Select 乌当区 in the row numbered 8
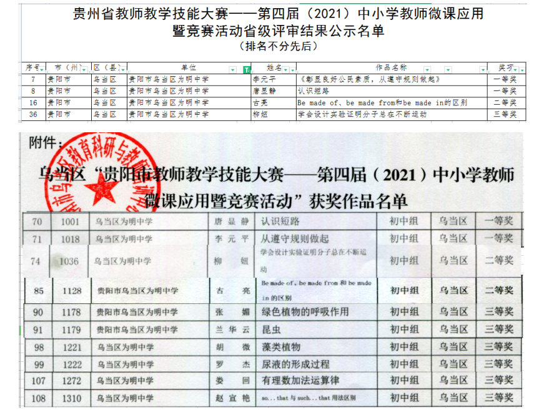 104,91
